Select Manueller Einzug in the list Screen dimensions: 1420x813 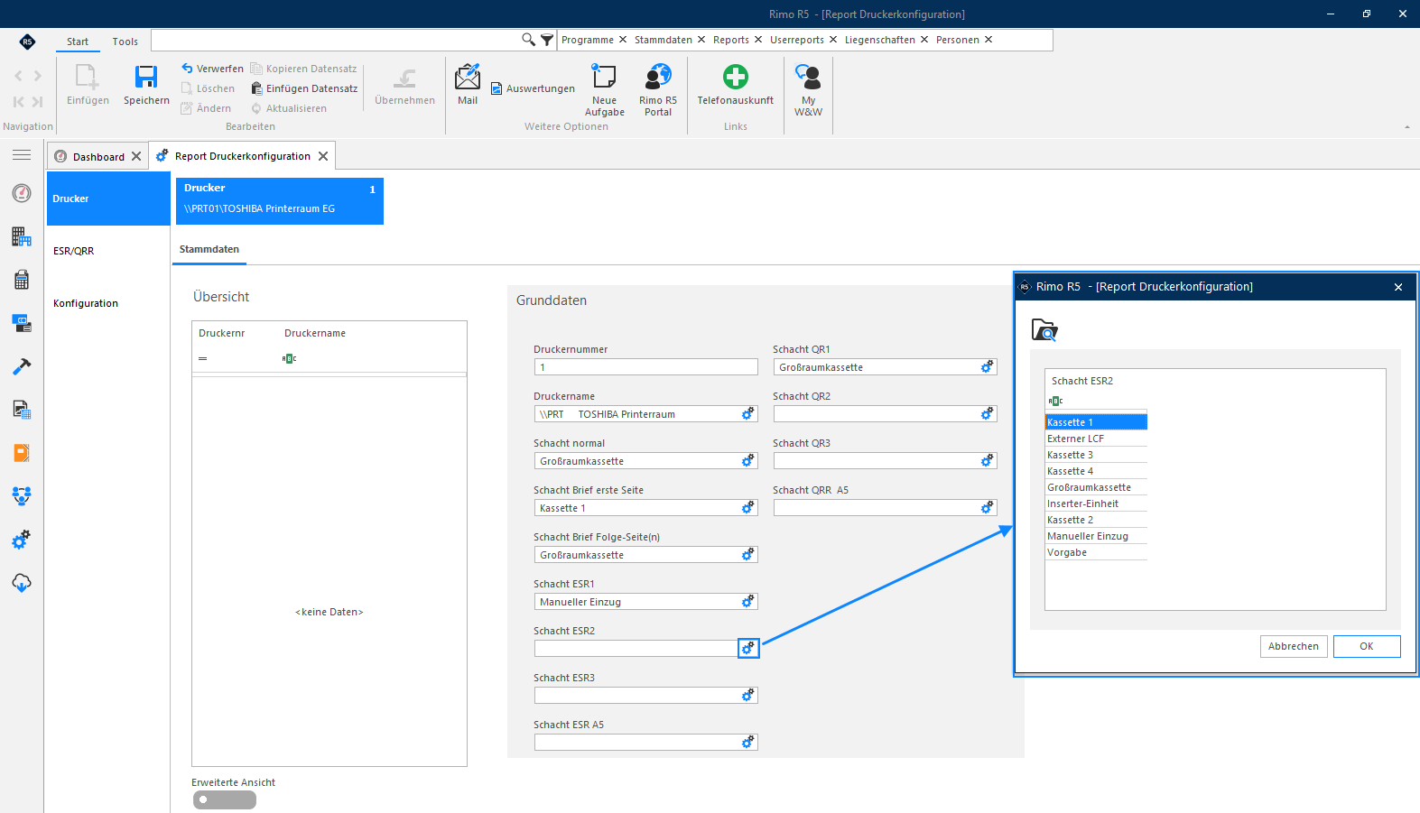point(1096,536)
